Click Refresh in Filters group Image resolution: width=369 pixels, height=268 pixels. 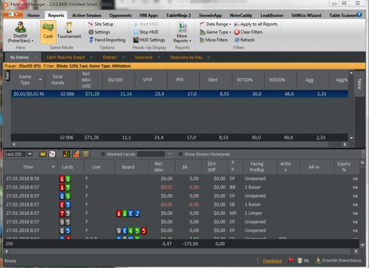245,40
